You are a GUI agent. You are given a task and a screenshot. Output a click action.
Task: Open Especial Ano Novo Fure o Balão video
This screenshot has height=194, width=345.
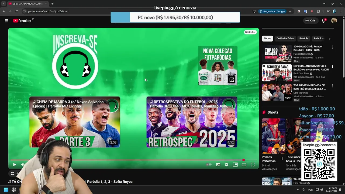(x=277, y=73)
